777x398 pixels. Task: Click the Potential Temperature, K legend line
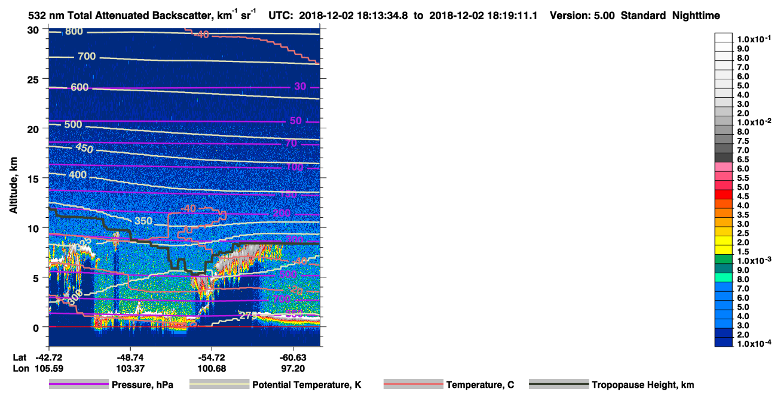point(219,385)
